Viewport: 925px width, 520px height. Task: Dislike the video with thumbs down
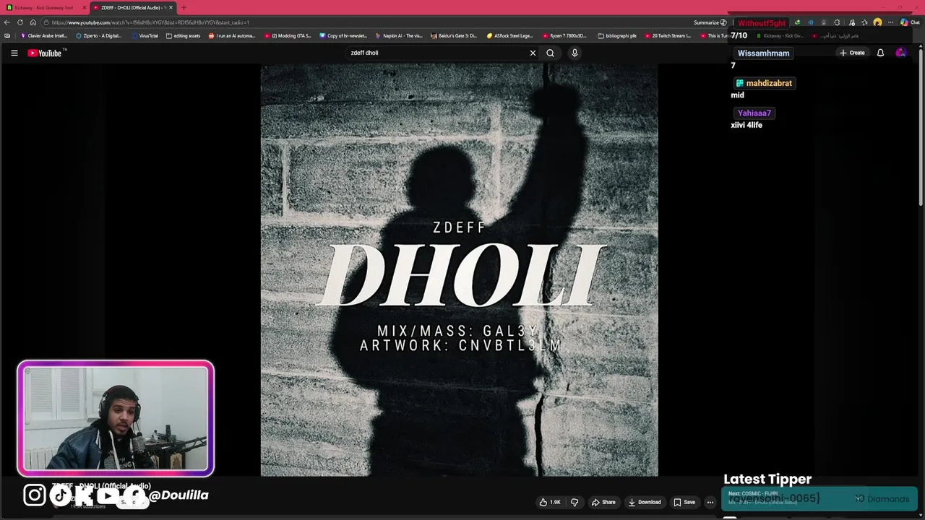click(x=575, y=502)
